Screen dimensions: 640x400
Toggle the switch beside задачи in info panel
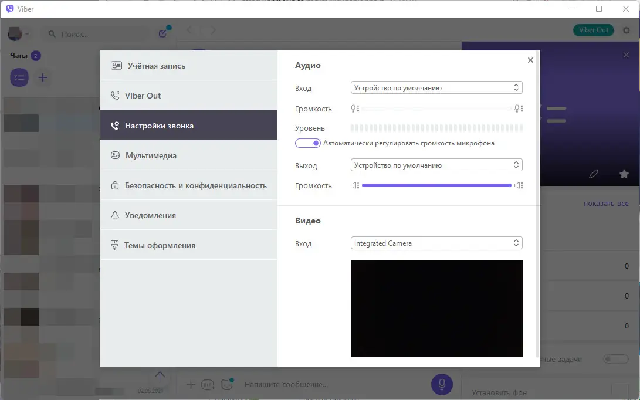click(616, 359)
